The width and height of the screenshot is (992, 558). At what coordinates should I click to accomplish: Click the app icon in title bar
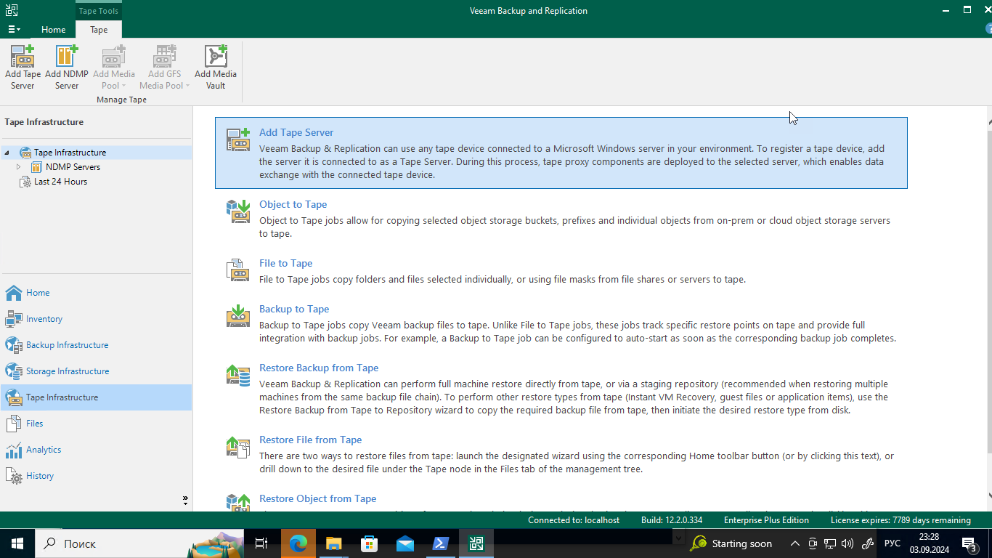[x=11, y=10]
